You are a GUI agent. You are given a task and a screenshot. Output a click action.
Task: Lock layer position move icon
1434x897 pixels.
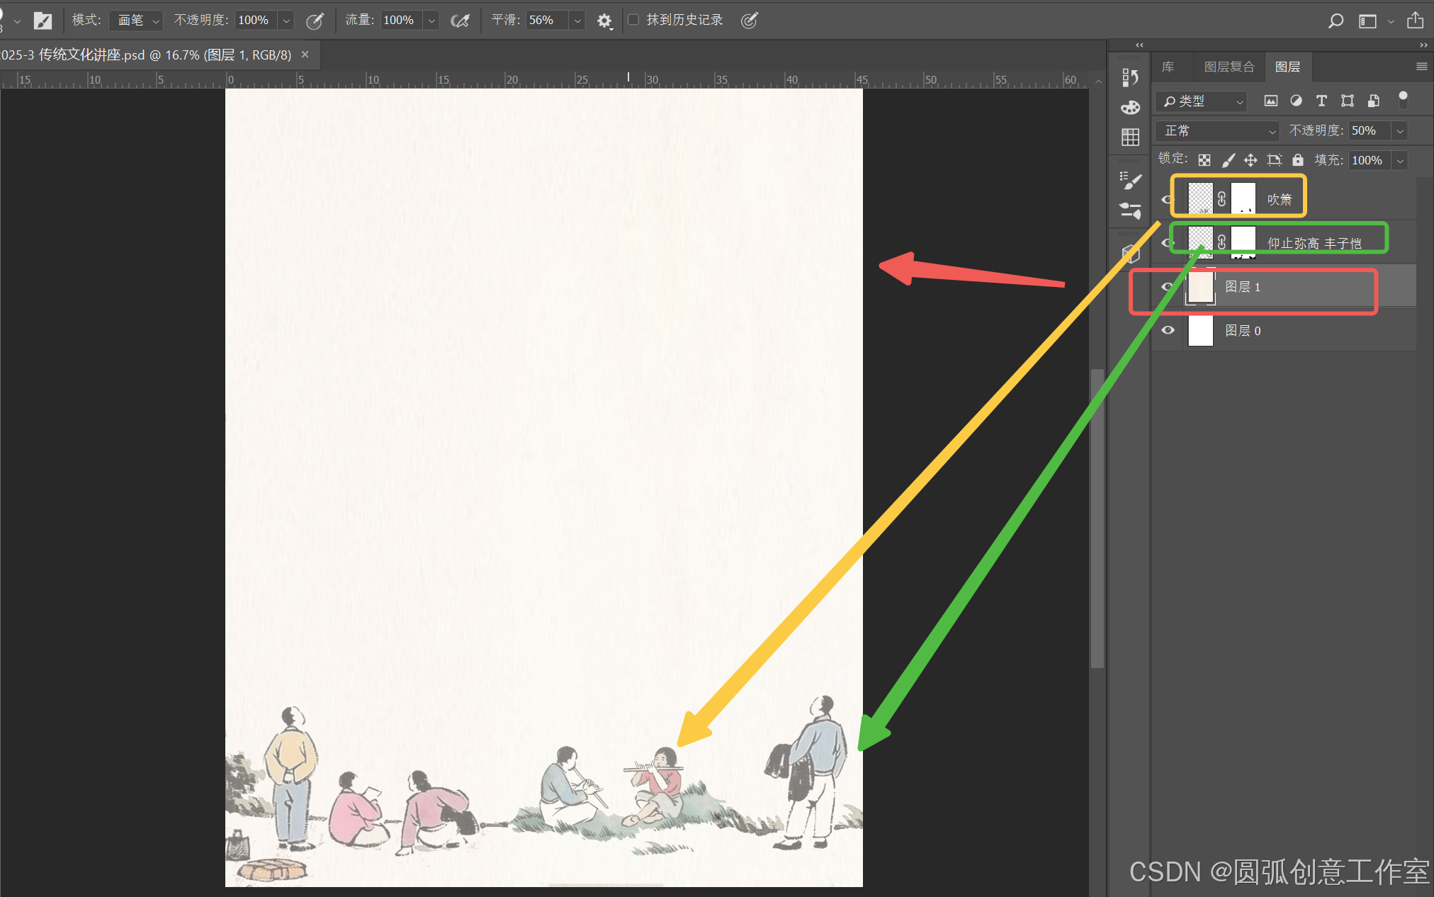(x=1250, y=160)
